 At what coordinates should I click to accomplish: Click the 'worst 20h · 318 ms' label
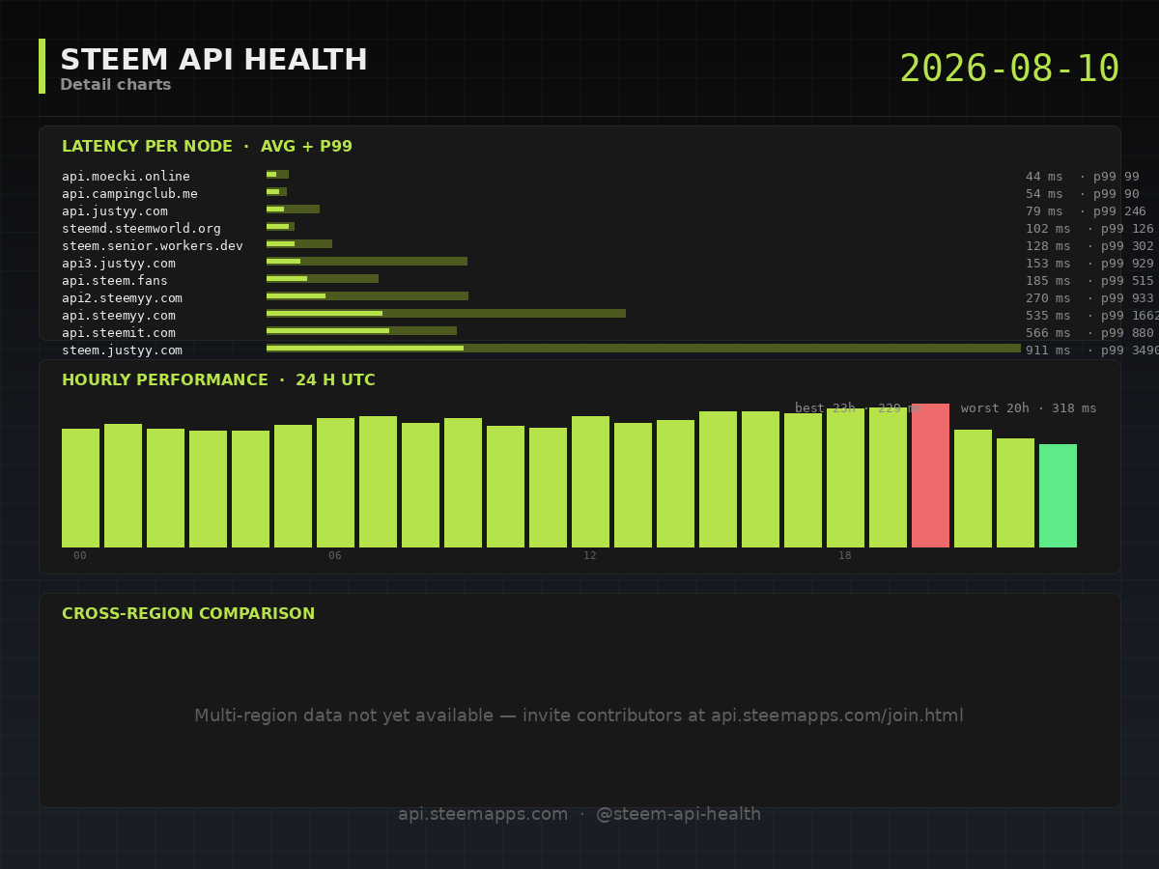[1029, 408]
